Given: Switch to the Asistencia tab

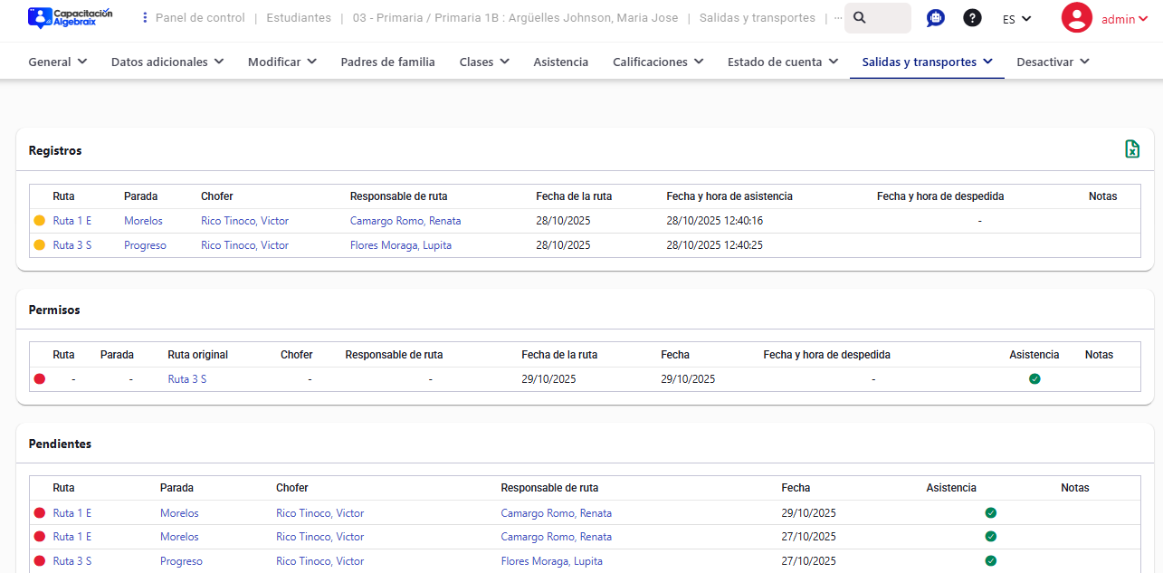Looking at the screenshot, I should coord(560,62).
